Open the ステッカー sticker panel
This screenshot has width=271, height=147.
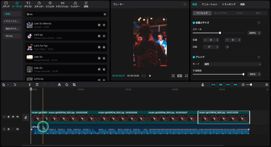tap(39, 4)
